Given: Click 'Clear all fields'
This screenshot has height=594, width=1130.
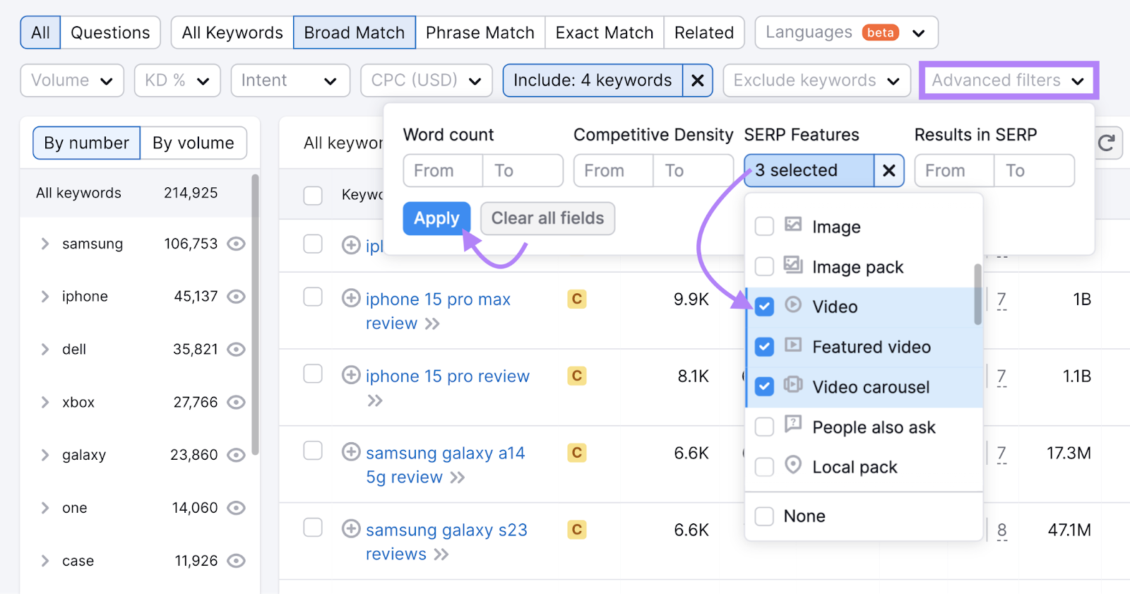Looking at the screenshot, I should (x=547, y=218).
